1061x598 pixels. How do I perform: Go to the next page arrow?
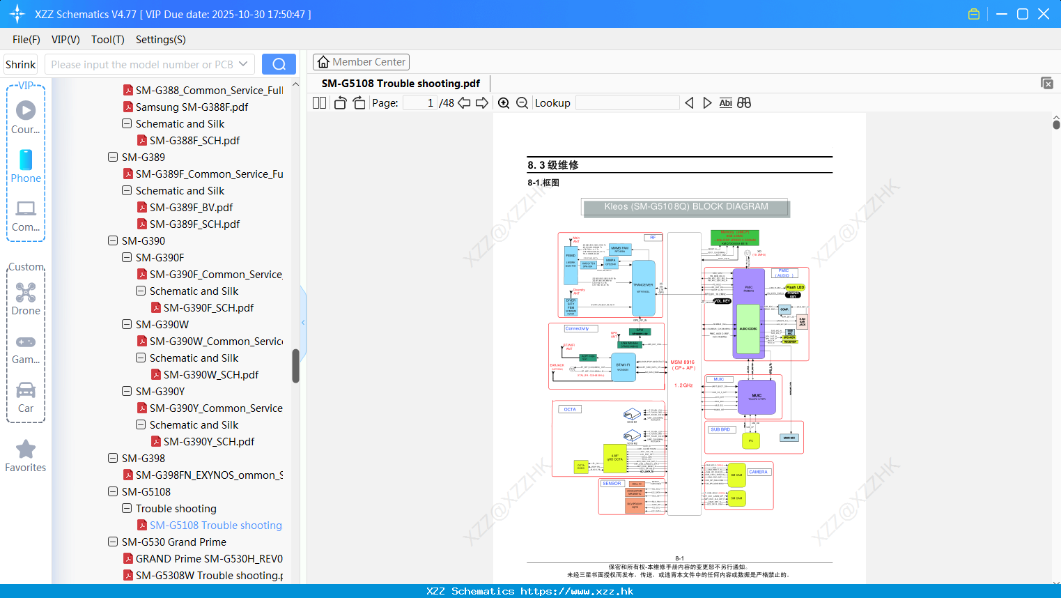point(482,103)
